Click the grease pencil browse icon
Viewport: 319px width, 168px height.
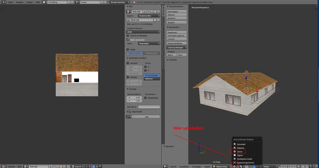[128, 117]
